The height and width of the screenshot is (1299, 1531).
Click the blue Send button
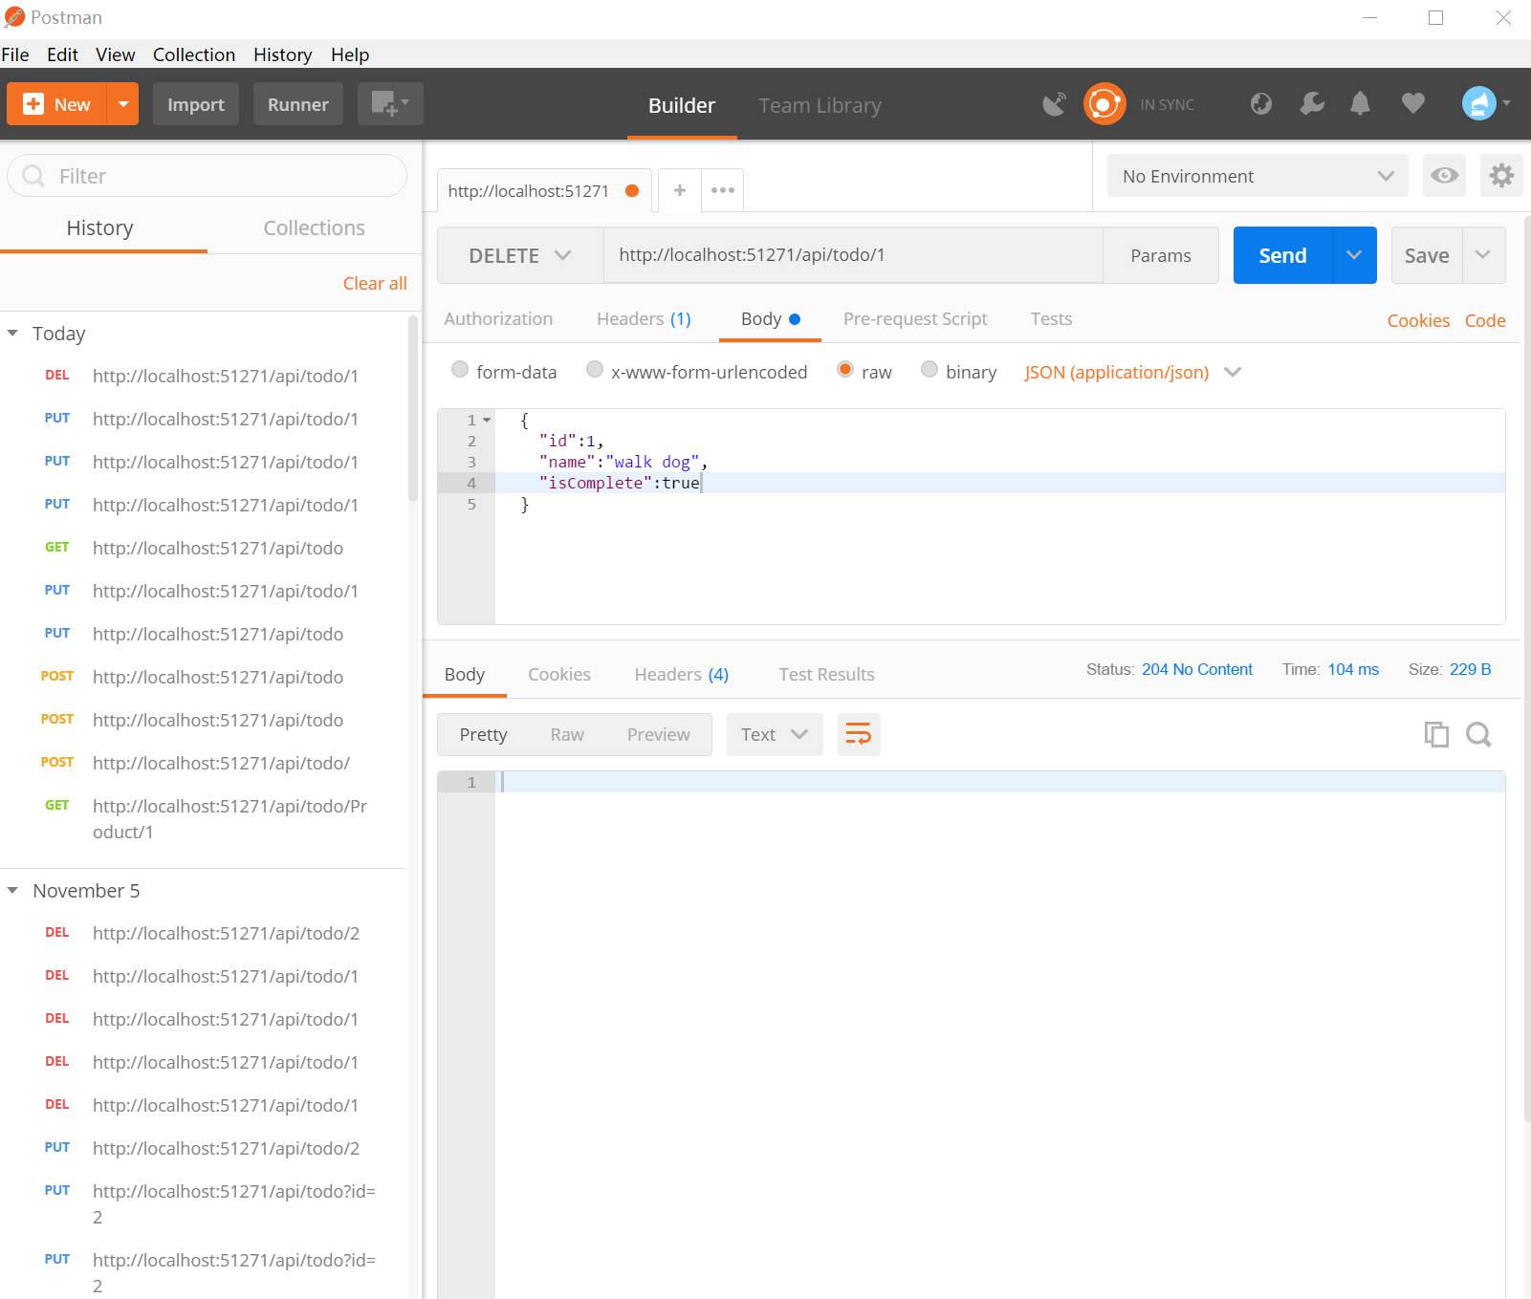tap(1282, 255)
